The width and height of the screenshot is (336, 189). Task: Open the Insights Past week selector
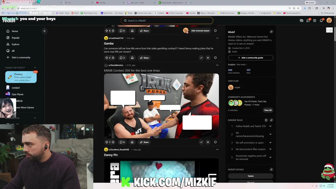(x=241, y=65)
